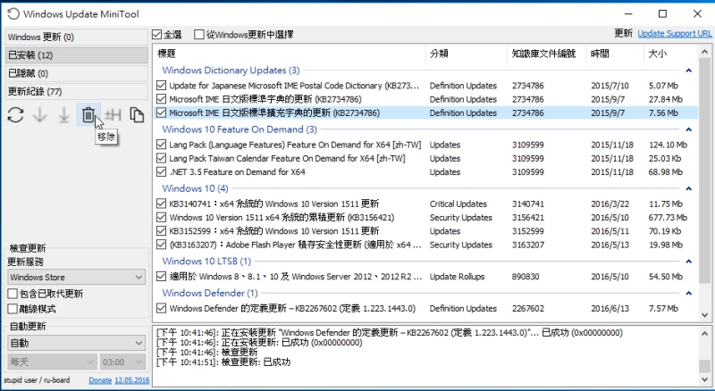Uncheck the Japanese Postal Code Dictionary update
This screenshot has width=715, height=391.
tap(161, 85)
